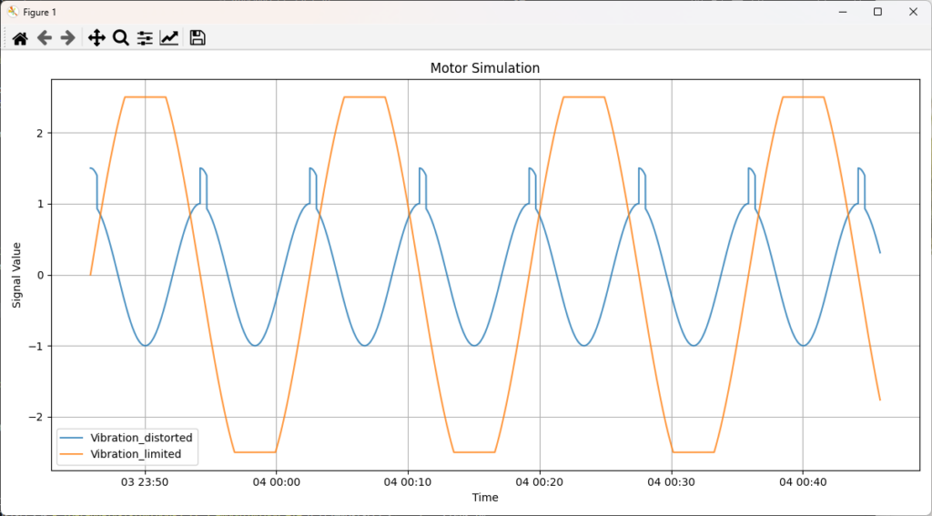Click the blue line sample in legend

[77, 438]
